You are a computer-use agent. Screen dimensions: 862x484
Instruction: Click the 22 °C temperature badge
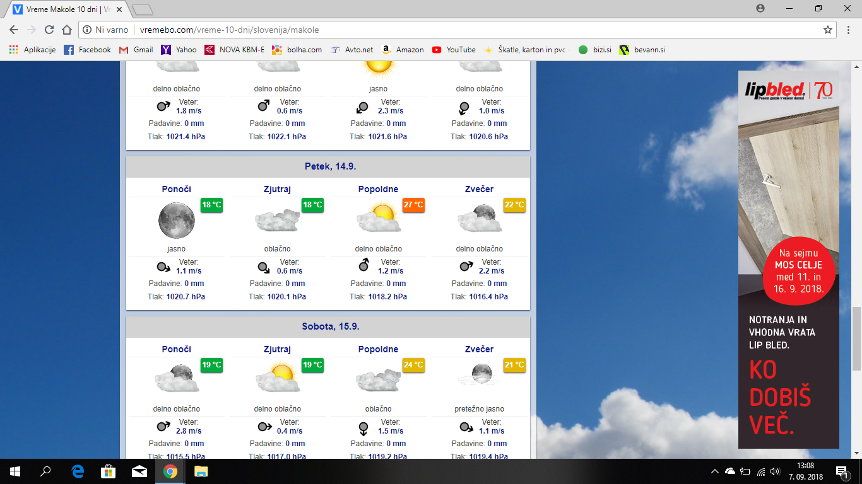(514, 205)
